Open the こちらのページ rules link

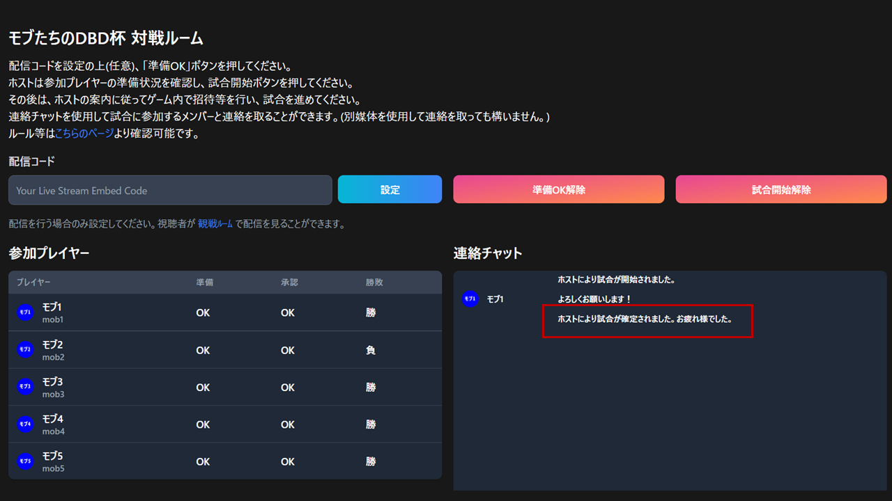pos(84,134)
